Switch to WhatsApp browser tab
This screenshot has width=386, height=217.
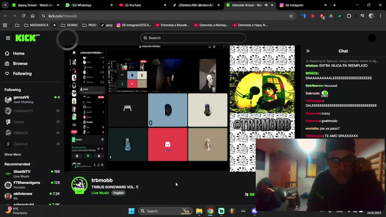pyautogui.click(x=89, y=5)
